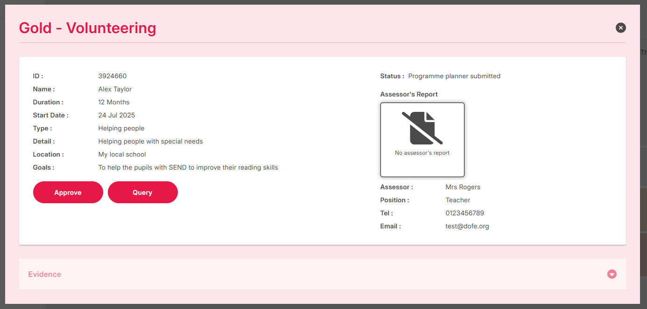
Task: Click the ID value 3924660
Action: point(112,76)
